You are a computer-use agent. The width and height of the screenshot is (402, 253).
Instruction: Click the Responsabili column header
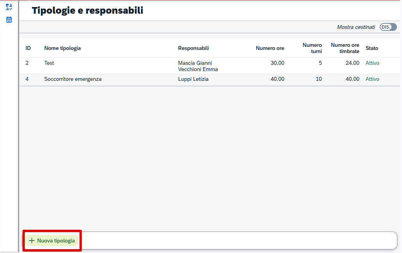(x=193, y=48)
